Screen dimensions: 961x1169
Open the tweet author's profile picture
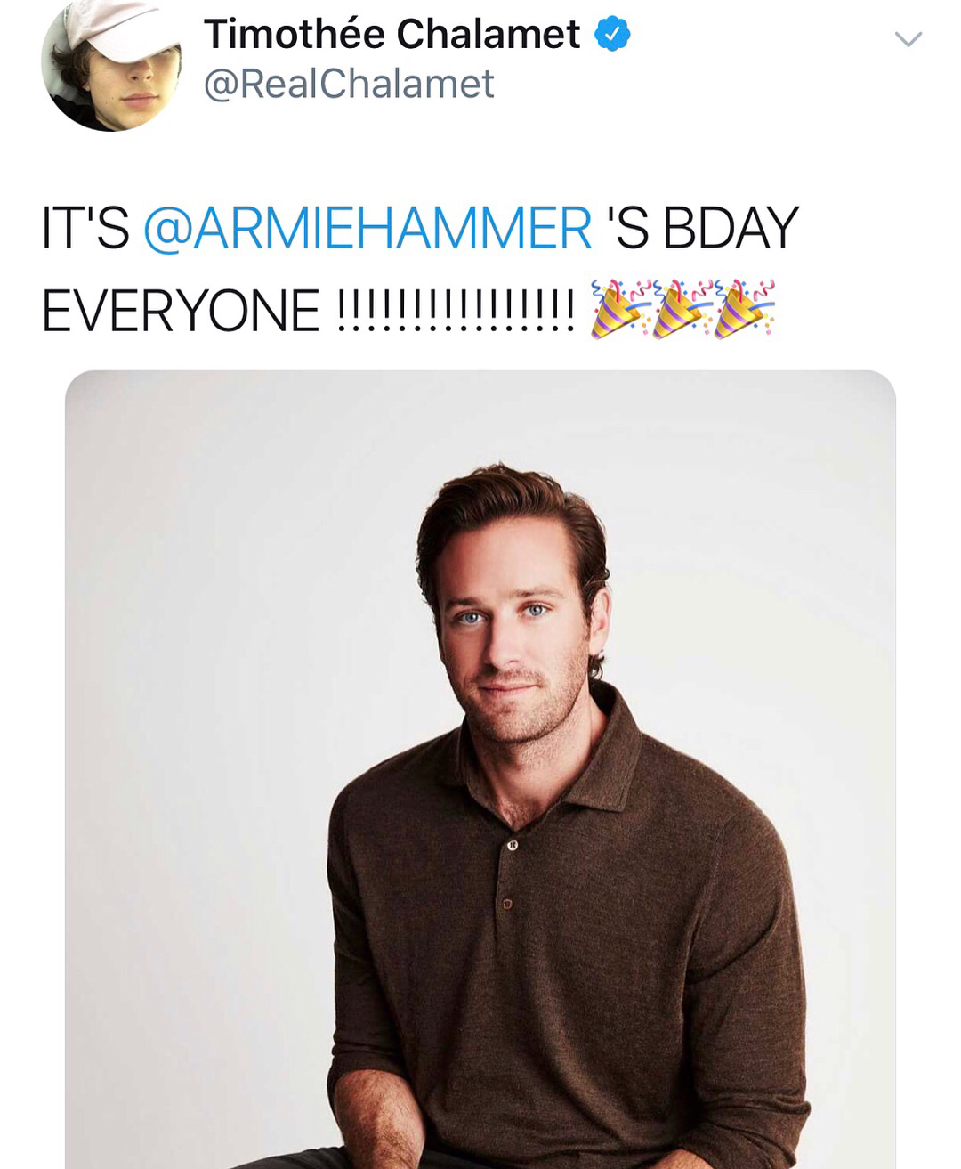pos(108,66)
